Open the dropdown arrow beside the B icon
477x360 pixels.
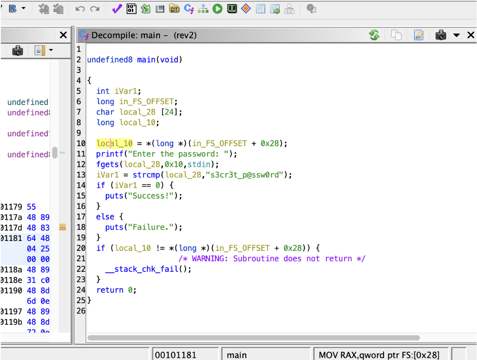coord(23,9)
